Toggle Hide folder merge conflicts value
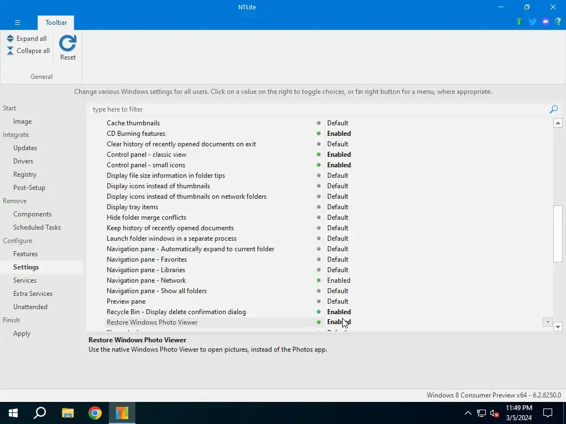The height and width of the screenshot is (424, 566). [338, 218]
